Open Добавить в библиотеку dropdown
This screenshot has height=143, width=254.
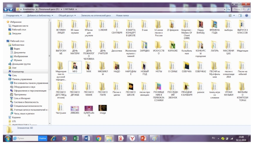(x=40, y=16)
